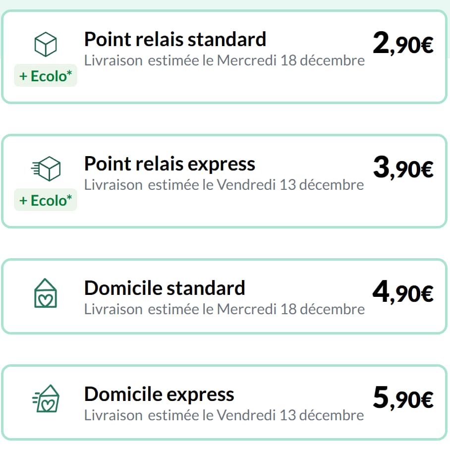The height and width of the screenshot is (450, 450).
Task: Choose Point relais express delivery option
Action: click(224, 181)
